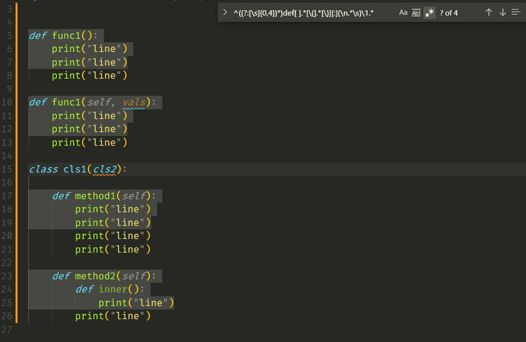Image resolution: width=526 pixels, height=342 pixels.
Task: Click inside the search pattern input
Action: (316, 12)
